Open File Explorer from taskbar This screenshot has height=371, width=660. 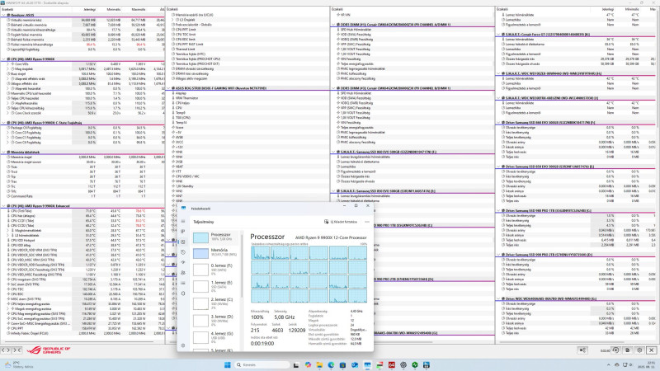pyautogui.click(x=319, y=364)
